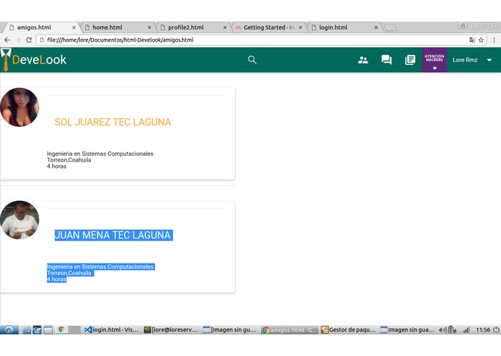Switch to the lore@loreserv terminal taskbar item
Image resolution: width=501 pixels, height=356 pixels.
(171, 329)
